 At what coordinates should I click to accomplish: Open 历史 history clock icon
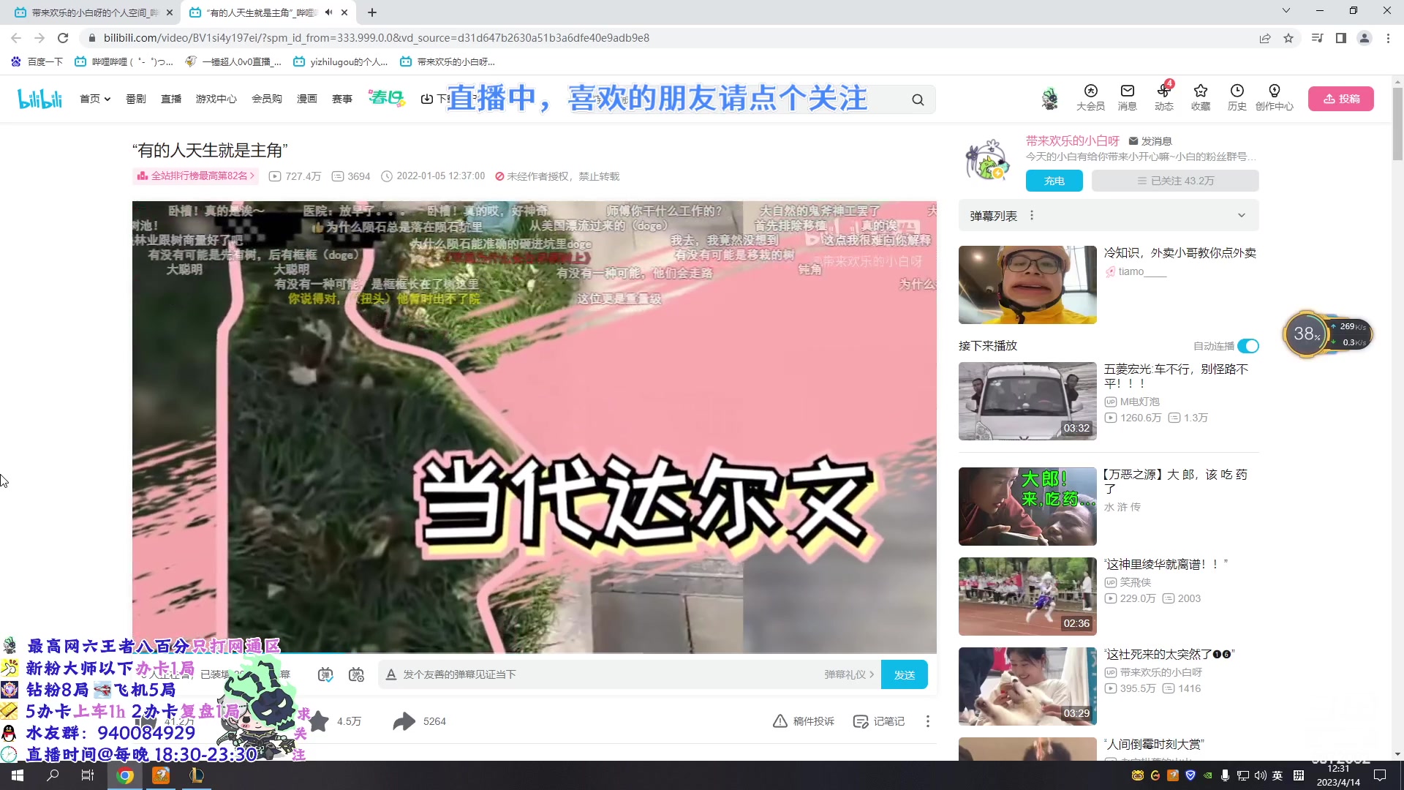(1237, 97)
